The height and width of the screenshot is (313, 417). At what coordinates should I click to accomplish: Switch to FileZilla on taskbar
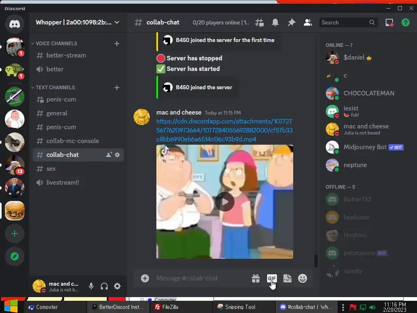click(182, 307)
